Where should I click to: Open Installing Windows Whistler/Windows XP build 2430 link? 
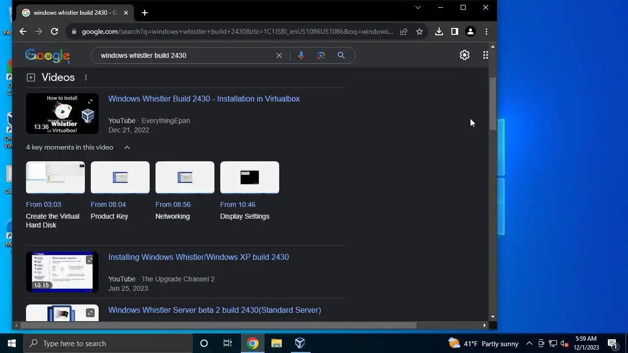[198, 257]
